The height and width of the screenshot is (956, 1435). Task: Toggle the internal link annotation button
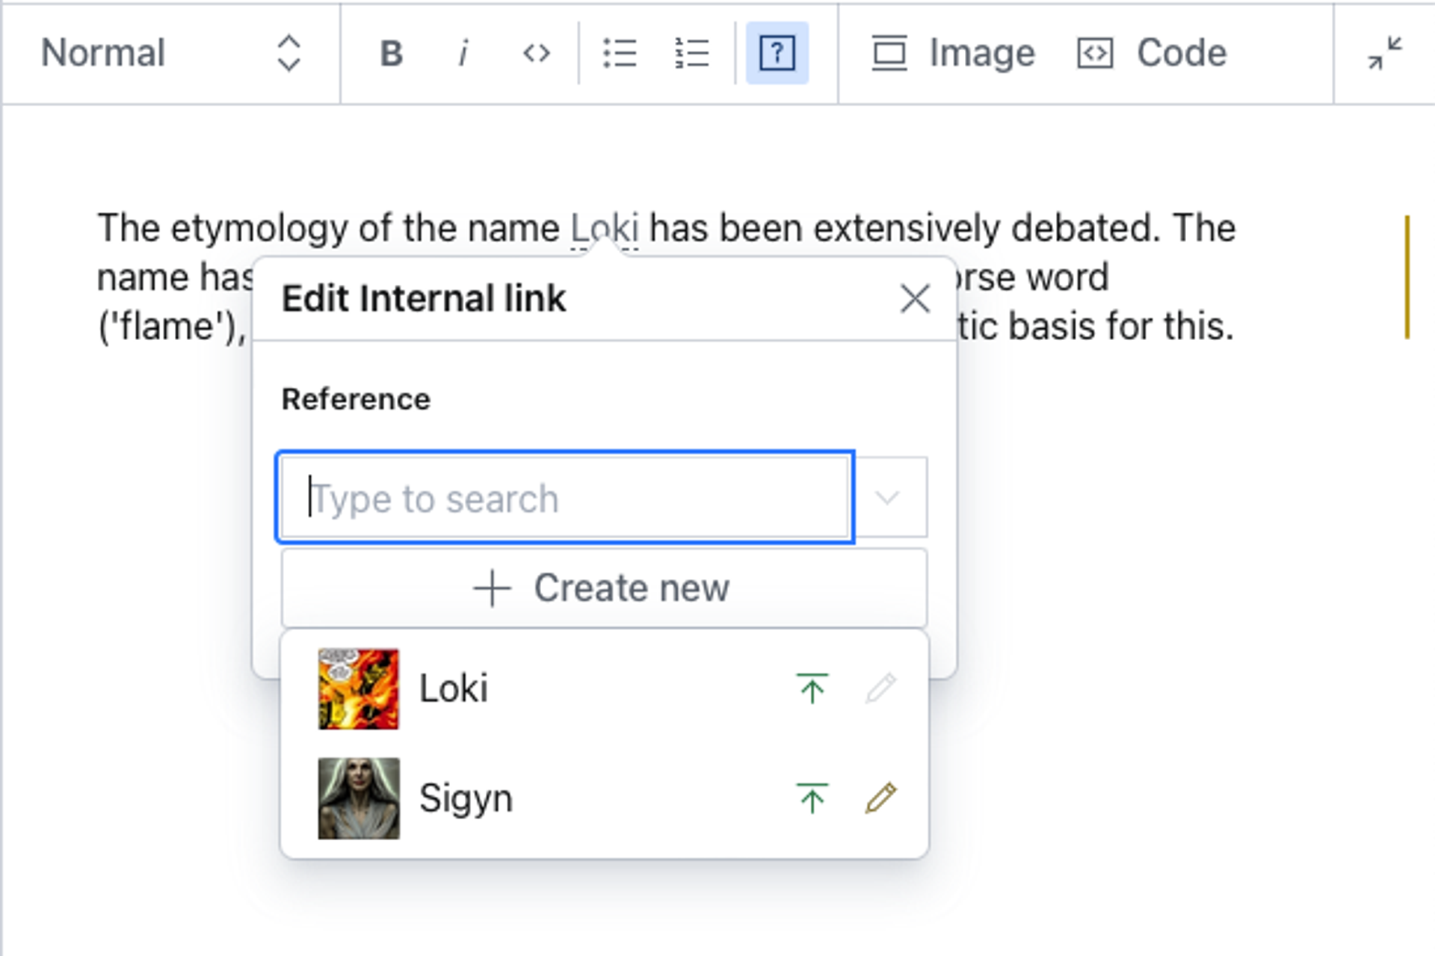[x=777, y=53]
